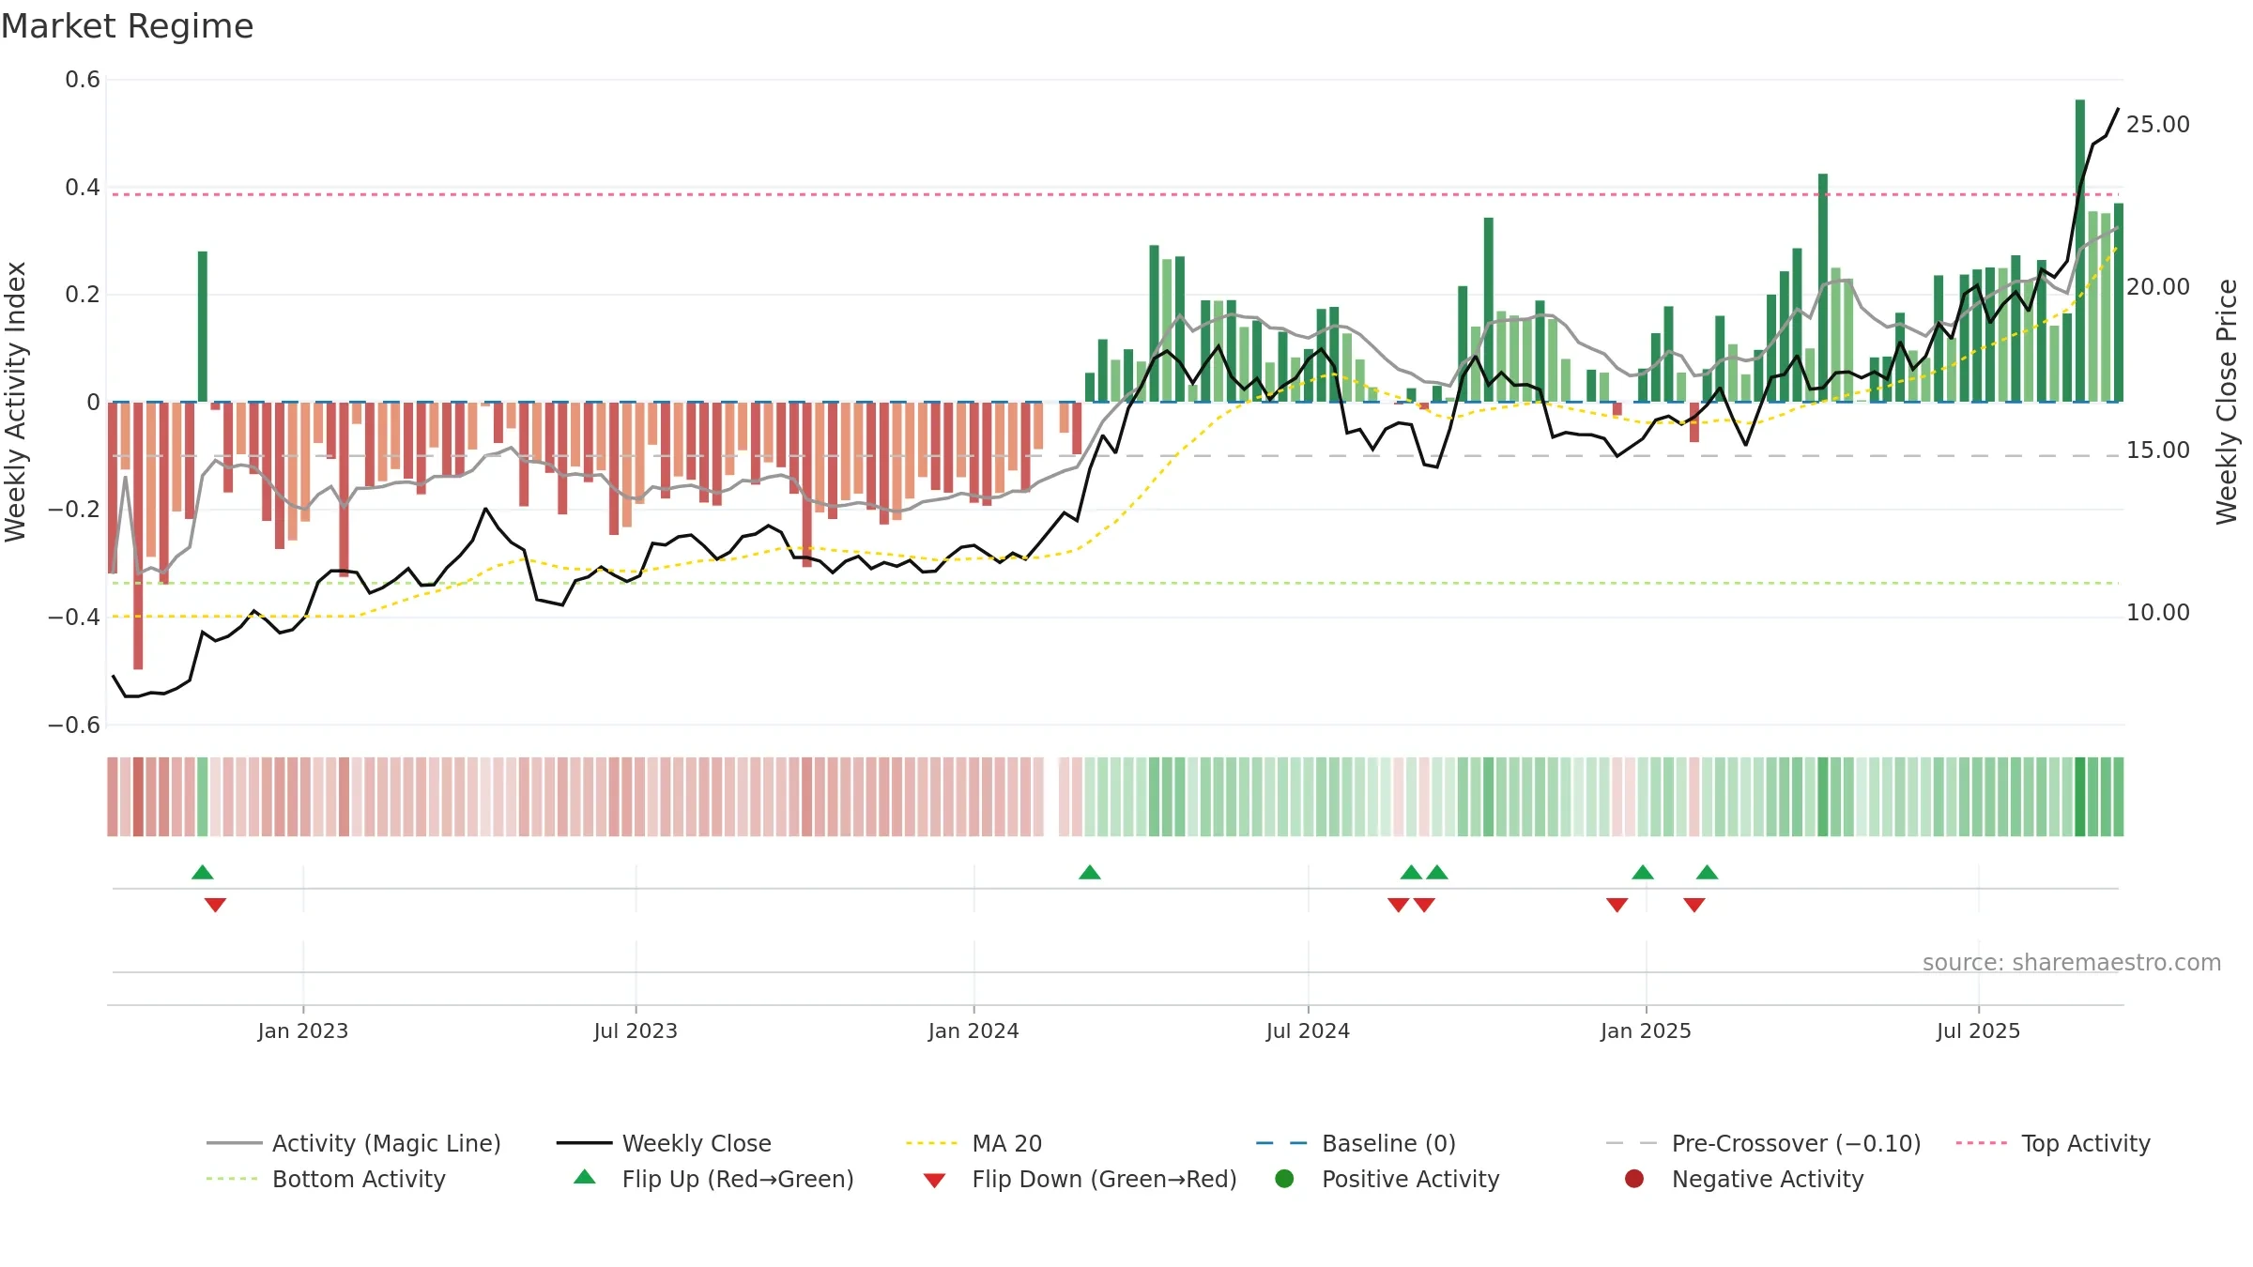Click the Weekly Activity Index axis title
The height and width of the screenshot is (1267, 2253).
coord(15,402)
